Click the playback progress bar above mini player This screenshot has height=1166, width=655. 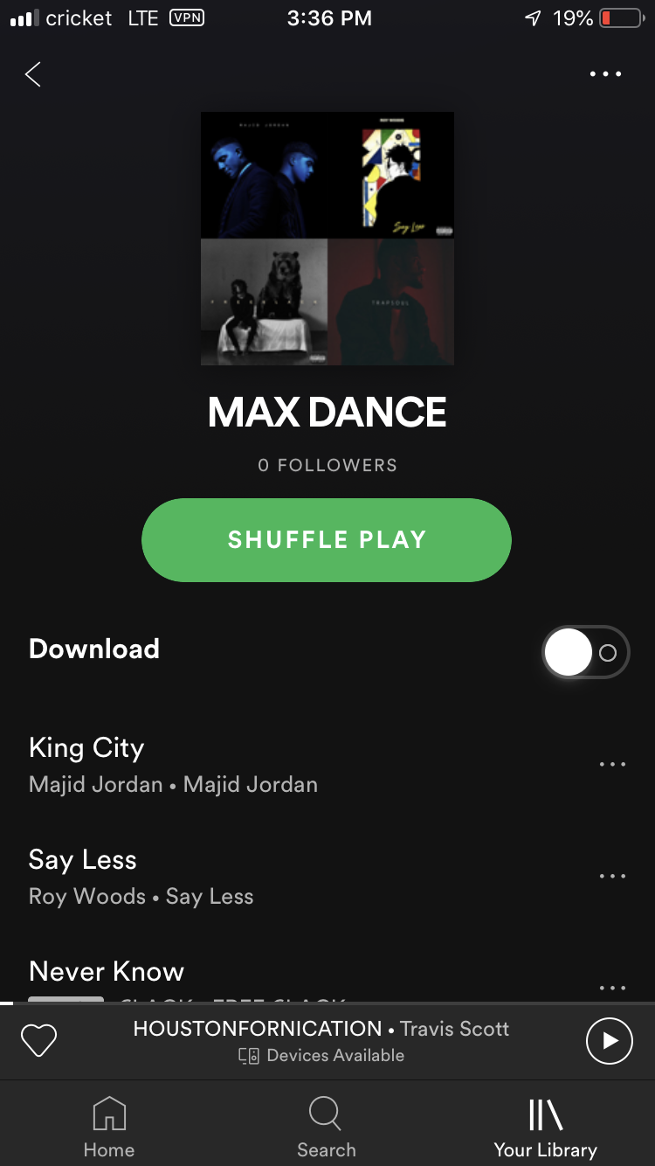coord(327,1003)
